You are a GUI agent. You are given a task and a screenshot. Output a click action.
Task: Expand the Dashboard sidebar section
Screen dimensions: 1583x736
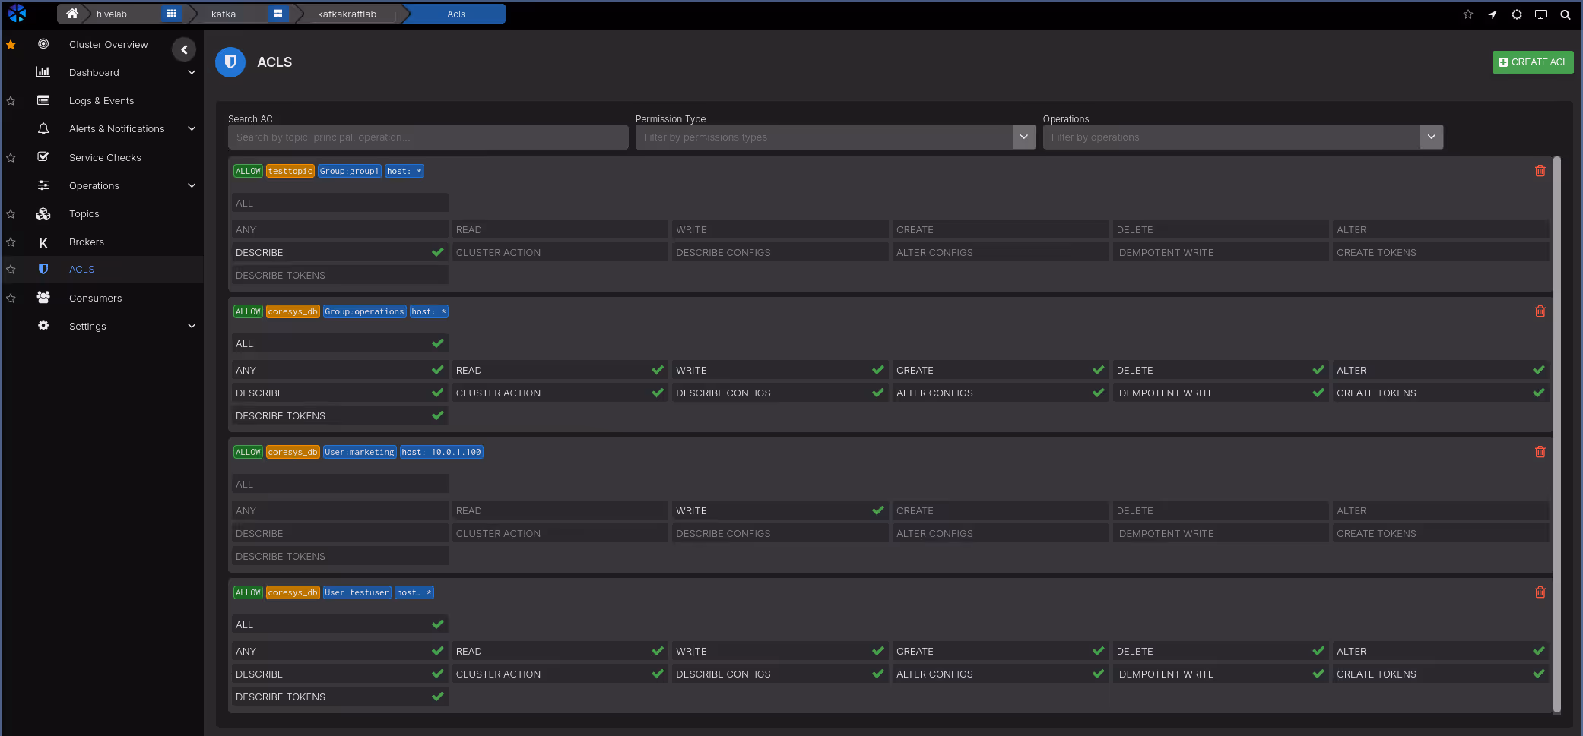[192, 72]
